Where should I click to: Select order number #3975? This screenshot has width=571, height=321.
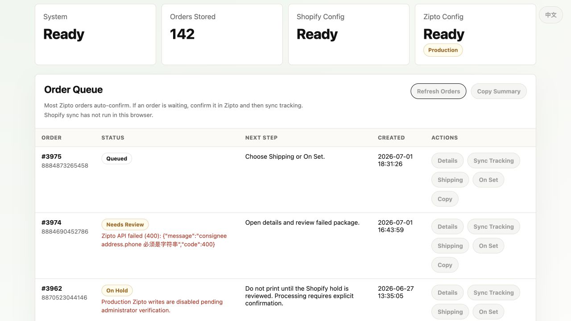click(51, 156)
